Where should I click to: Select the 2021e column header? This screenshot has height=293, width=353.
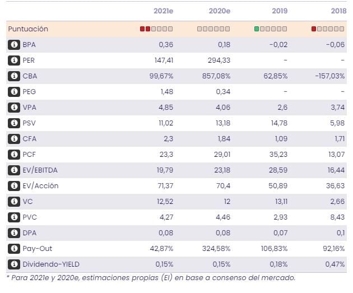[x=163, y=11]
